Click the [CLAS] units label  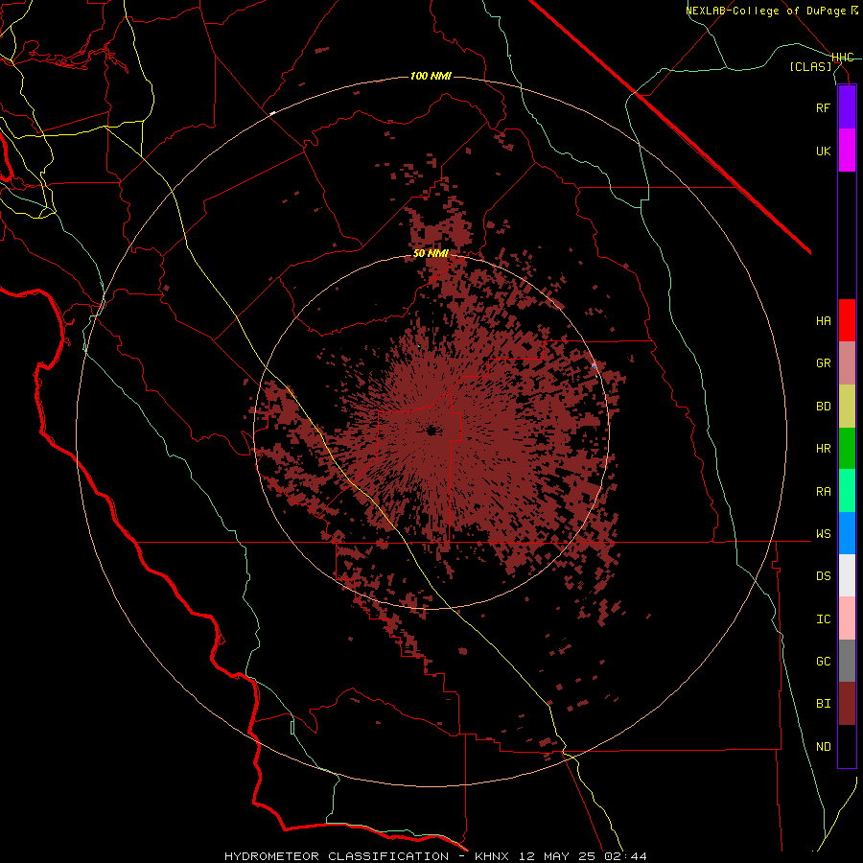click(810, 66)
